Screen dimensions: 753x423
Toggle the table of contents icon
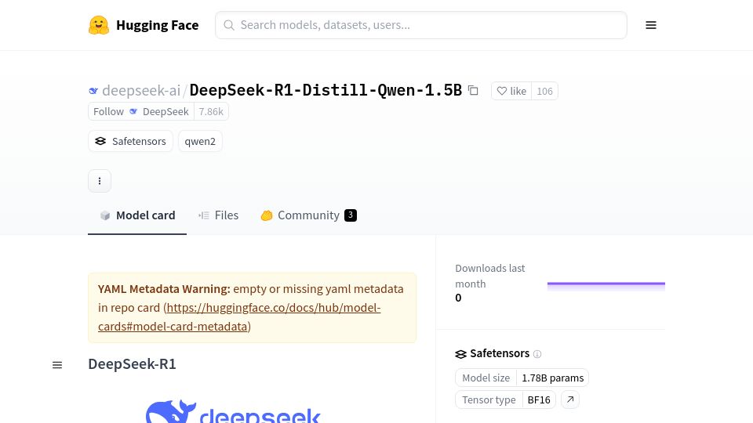57,365
